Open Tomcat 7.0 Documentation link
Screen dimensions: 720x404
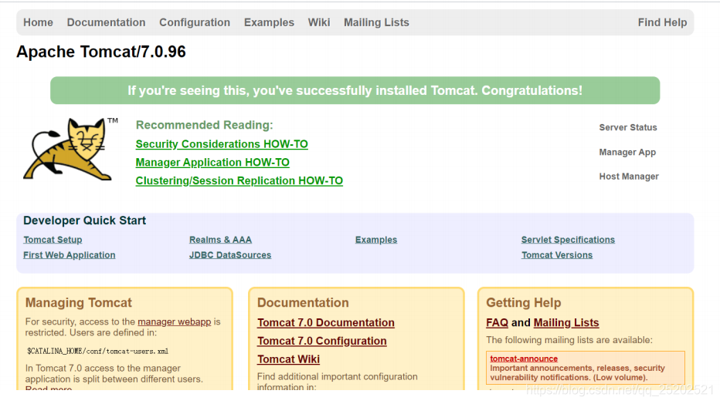pyautogui.click(x=325, y=323)
